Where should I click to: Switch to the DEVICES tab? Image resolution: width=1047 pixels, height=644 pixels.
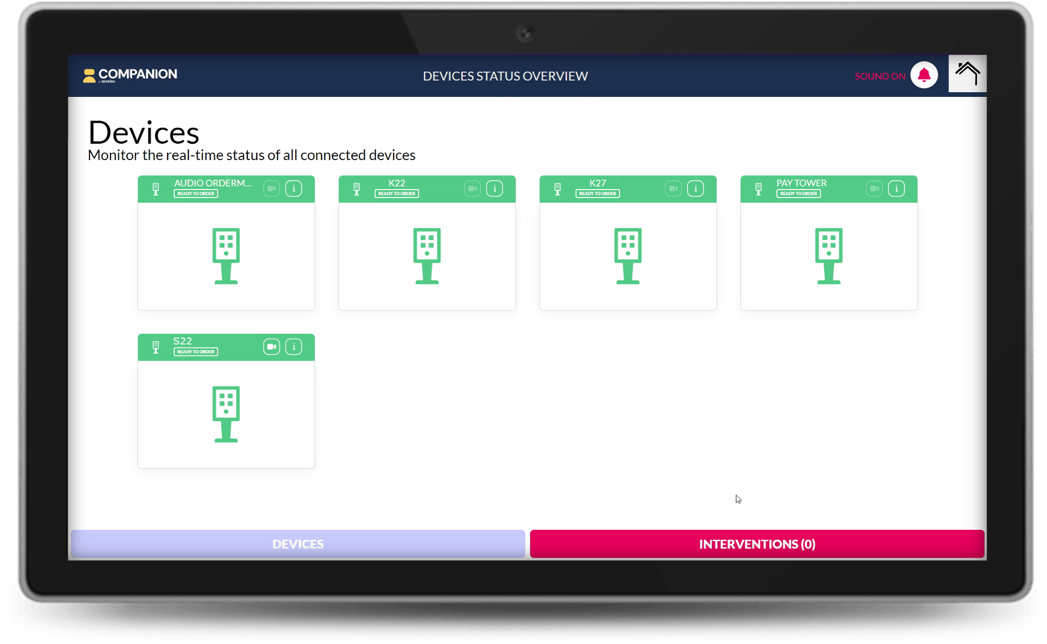tap(298, 544)
